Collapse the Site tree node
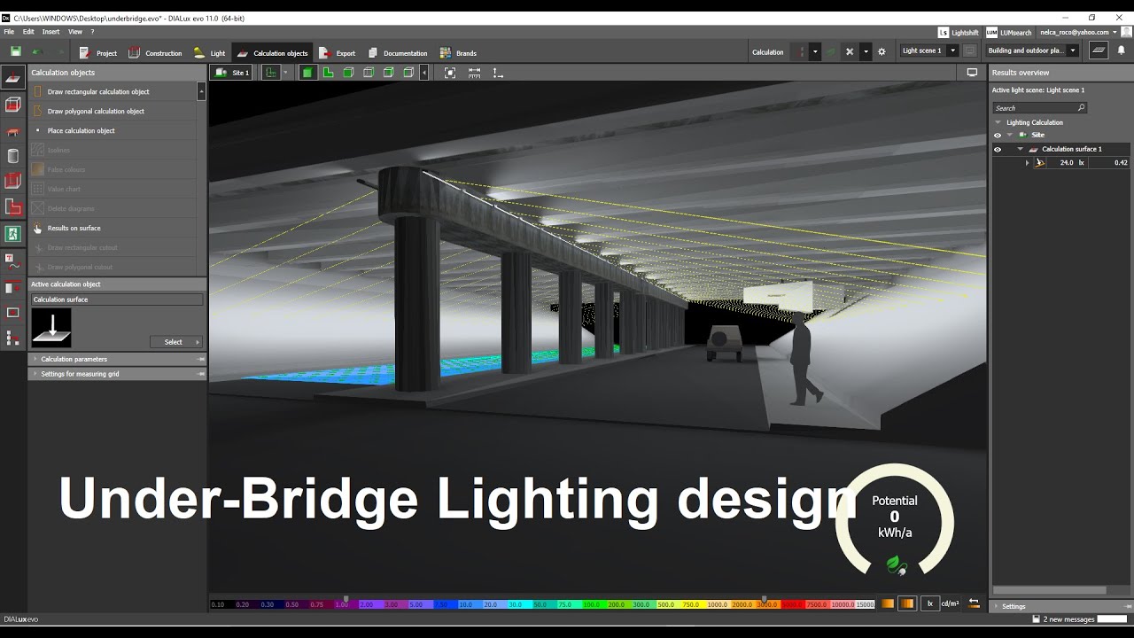The width and height of the screenshot is (1134, 638). [1009, 136]
